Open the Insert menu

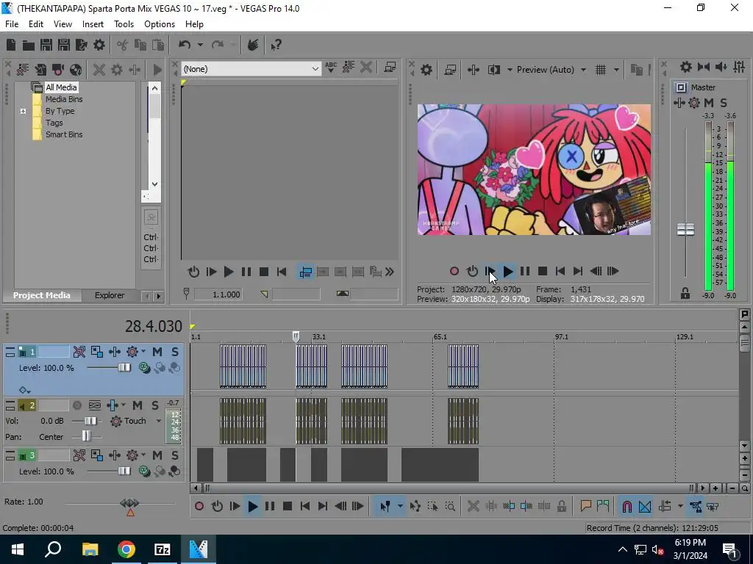(x=93, y=24)
